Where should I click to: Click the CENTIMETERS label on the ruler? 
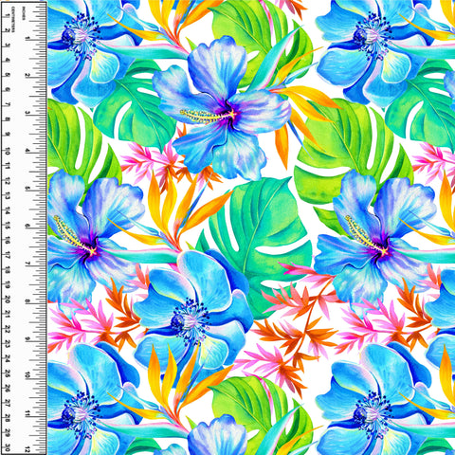point(13,19)
